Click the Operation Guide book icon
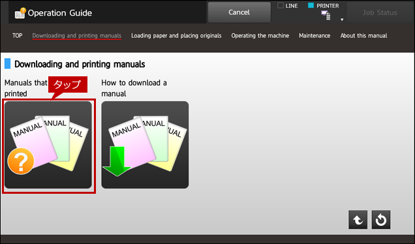Viewport: 415px width, 244px height. coord(20,13)
